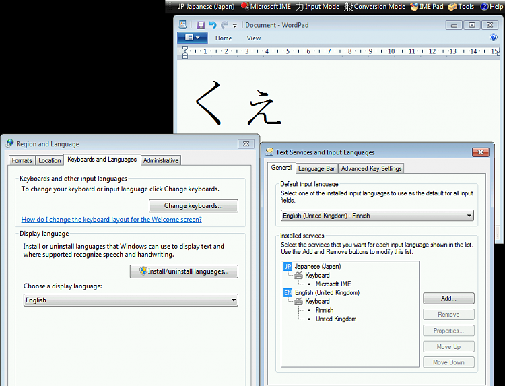Click the Properties button
Viewport: 505px width, 386px height.
point(448,331)
